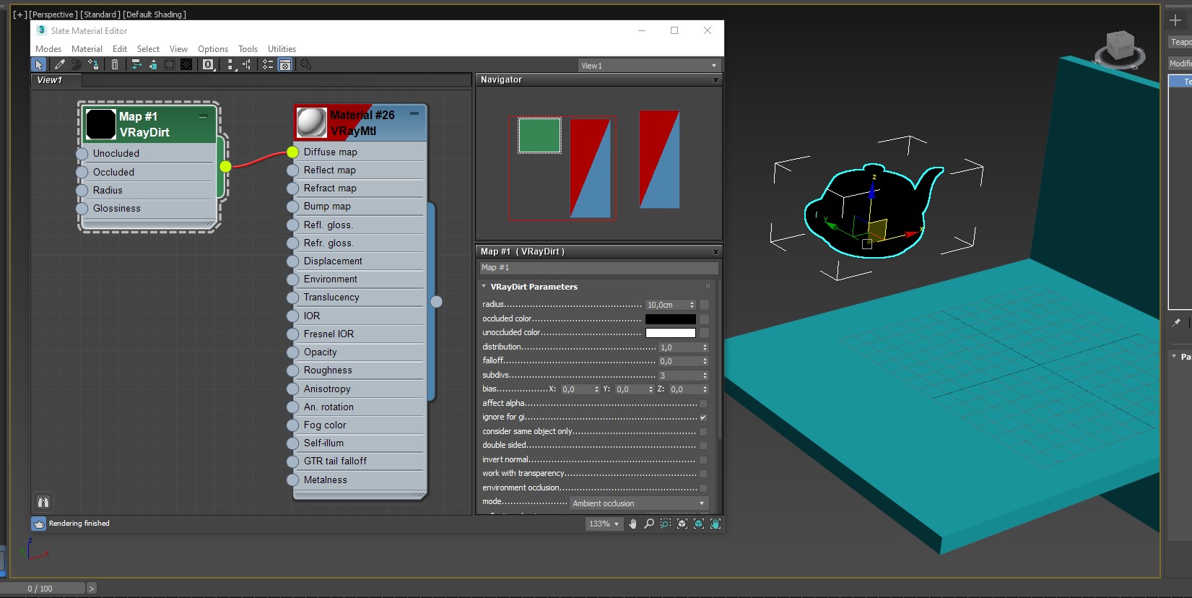Click the Zoom Region tool icon

click(x=666, y=524)
